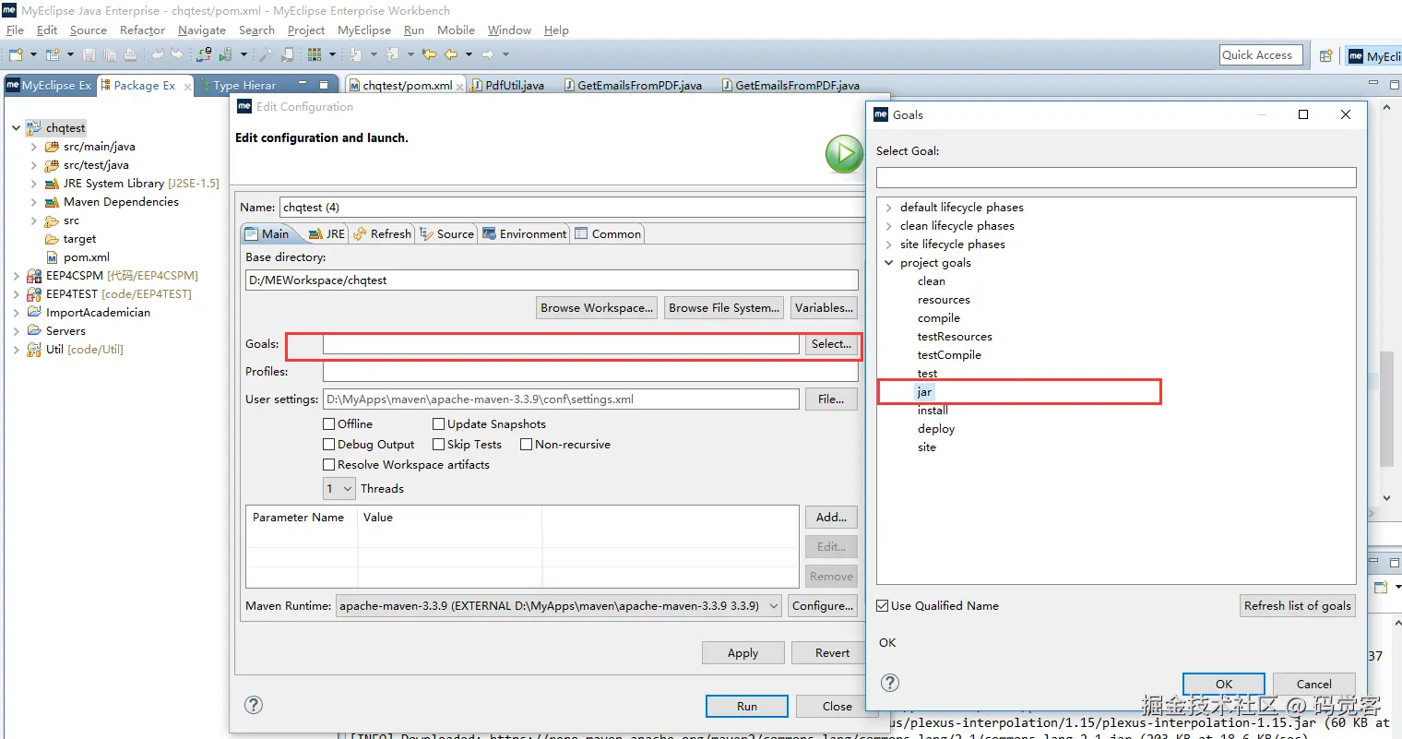Screen dimensions: 1402x739
Task: Click the Goals text input field
Action: pyautogui.click(x=561, y=344)
